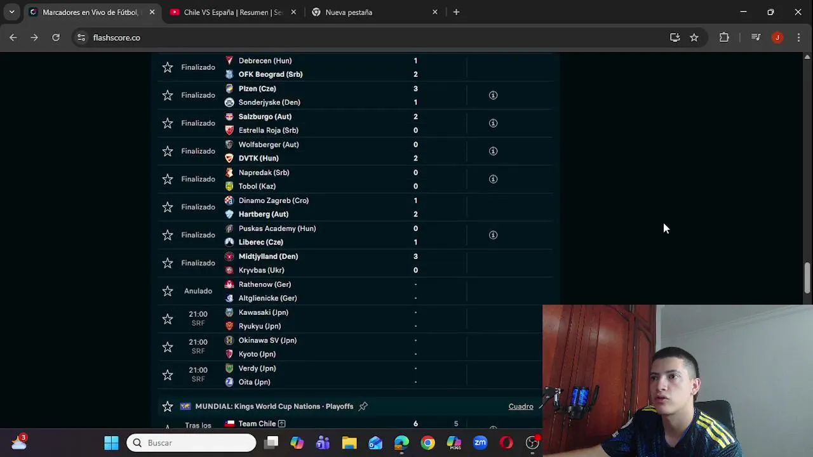Click the DVTK team crest
Screen dimensions: 813x457
click(x=229, y=158)
